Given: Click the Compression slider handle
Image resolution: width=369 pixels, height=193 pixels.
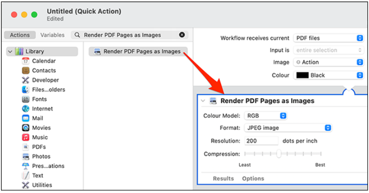Looking at the screenshot, I should [279, 154].
